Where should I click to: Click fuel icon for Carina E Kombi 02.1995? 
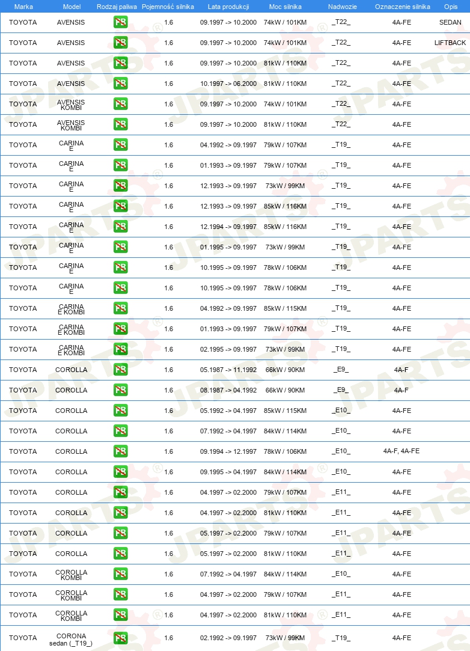(120, 349)
